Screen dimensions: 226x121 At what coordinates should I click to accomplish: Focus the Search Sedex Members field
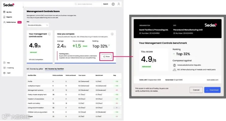point(88,4)
